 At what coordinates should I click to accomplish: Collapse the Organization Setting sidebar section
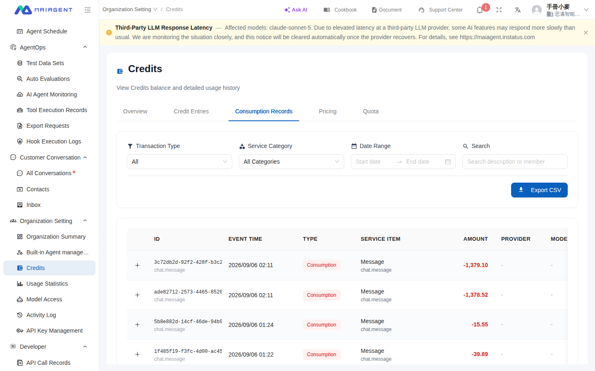[x=85, y=221]
